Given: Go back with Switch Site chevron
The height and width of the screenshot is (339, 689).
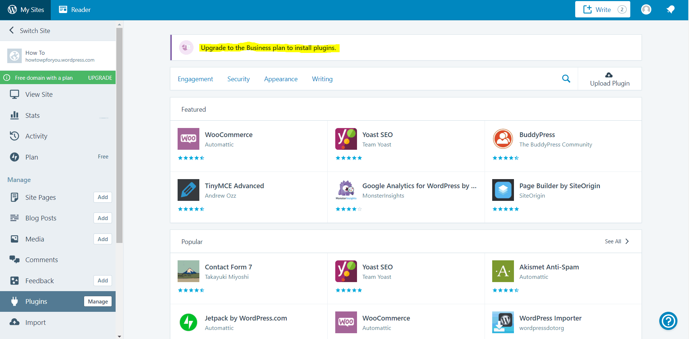Looking at the screenshot, I should click(12, 30).
